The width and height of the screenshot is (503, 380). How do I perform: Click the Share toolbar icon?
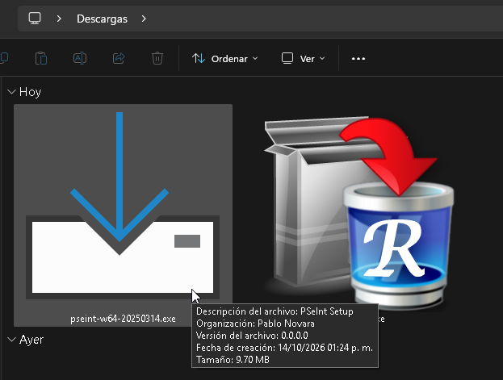tap(119, 58)
